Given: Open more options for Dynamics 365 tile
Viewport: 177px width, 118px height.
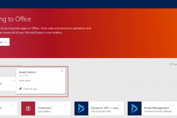Looking at the screenshot, I should (x=119, y=105).
